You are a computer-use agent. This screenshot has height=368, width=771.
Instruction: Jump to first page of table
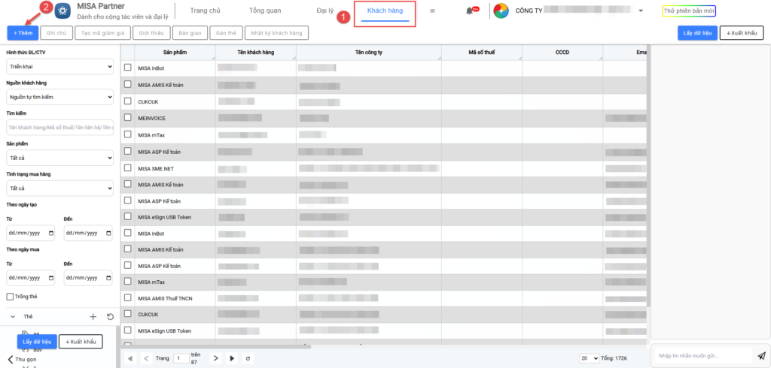130,359
